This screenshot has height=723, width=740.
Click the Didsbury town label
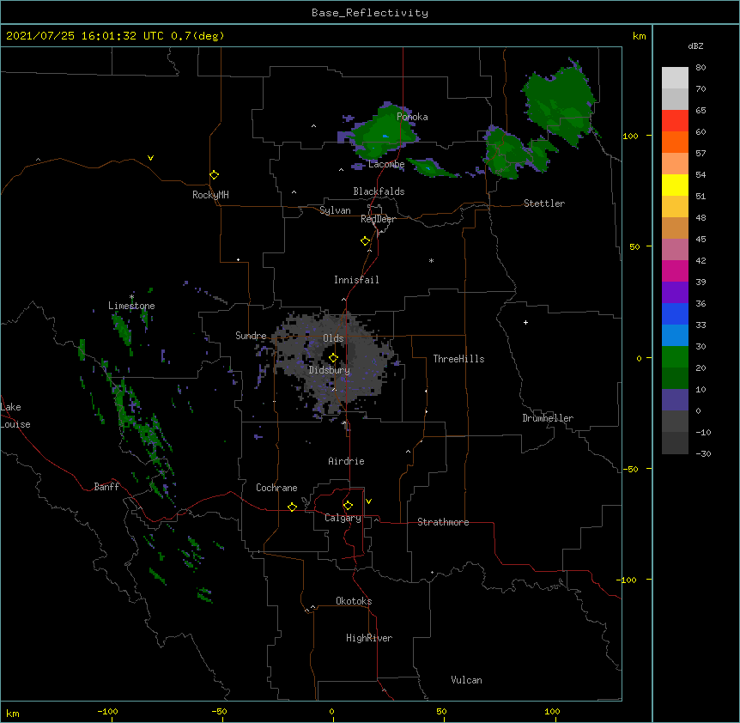click(x=329, y=370)
